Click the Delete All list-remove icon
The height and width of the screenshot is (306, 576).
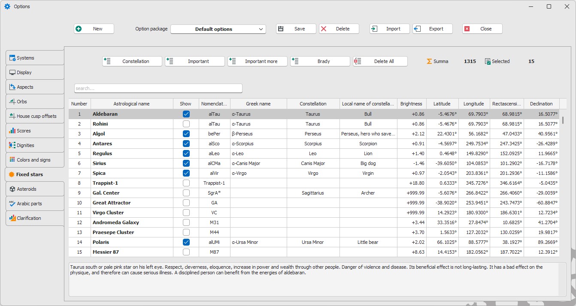coord(358,61)
